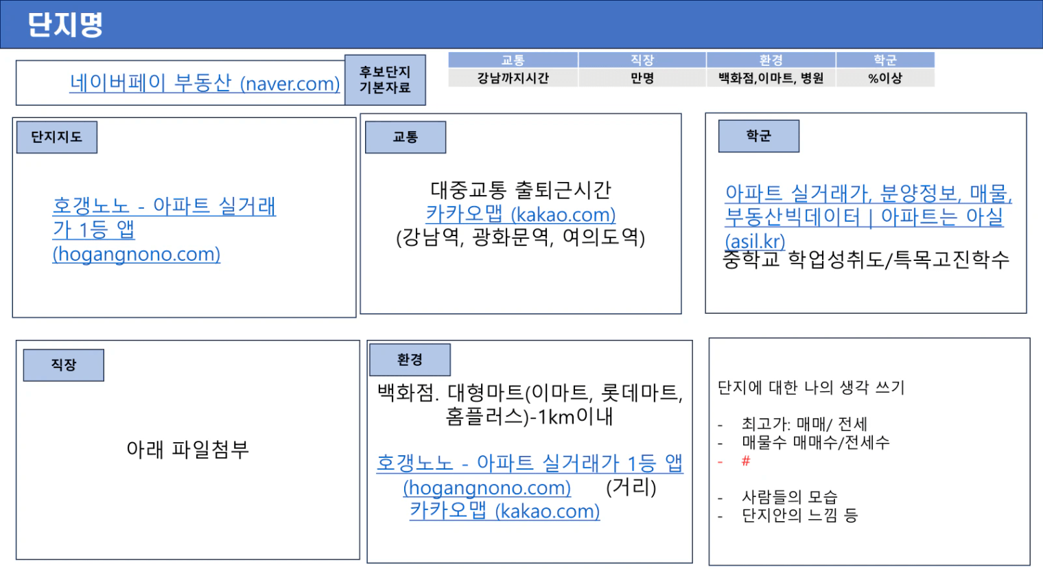Open 호갱노노 link in 환경 box

530,475
